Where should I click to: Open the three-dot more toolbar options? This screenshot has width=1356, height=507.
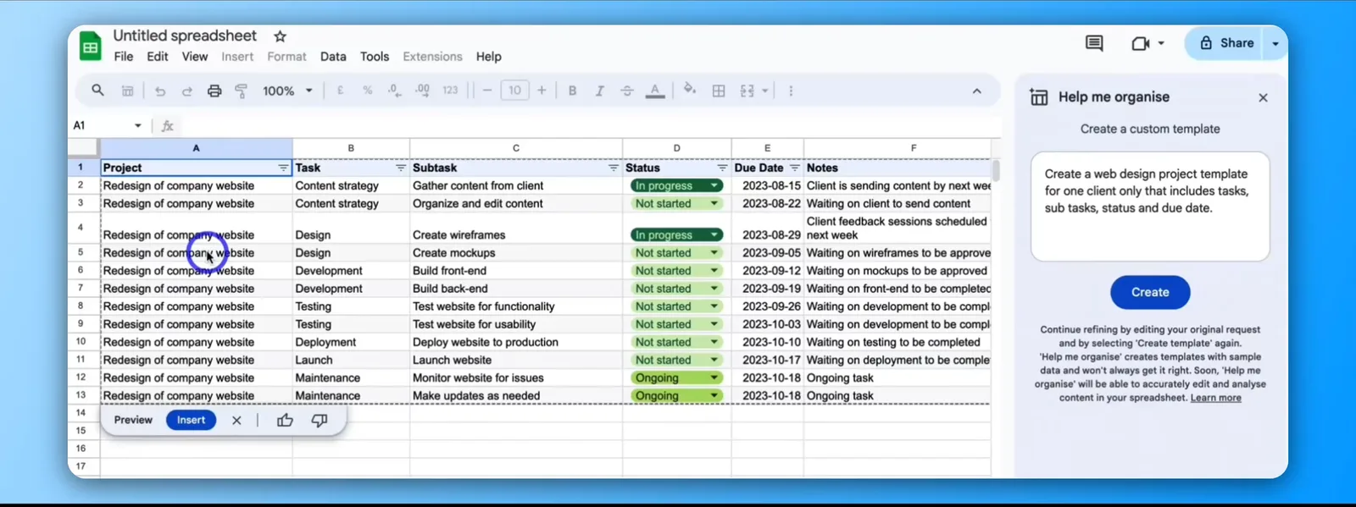(791, 91)
